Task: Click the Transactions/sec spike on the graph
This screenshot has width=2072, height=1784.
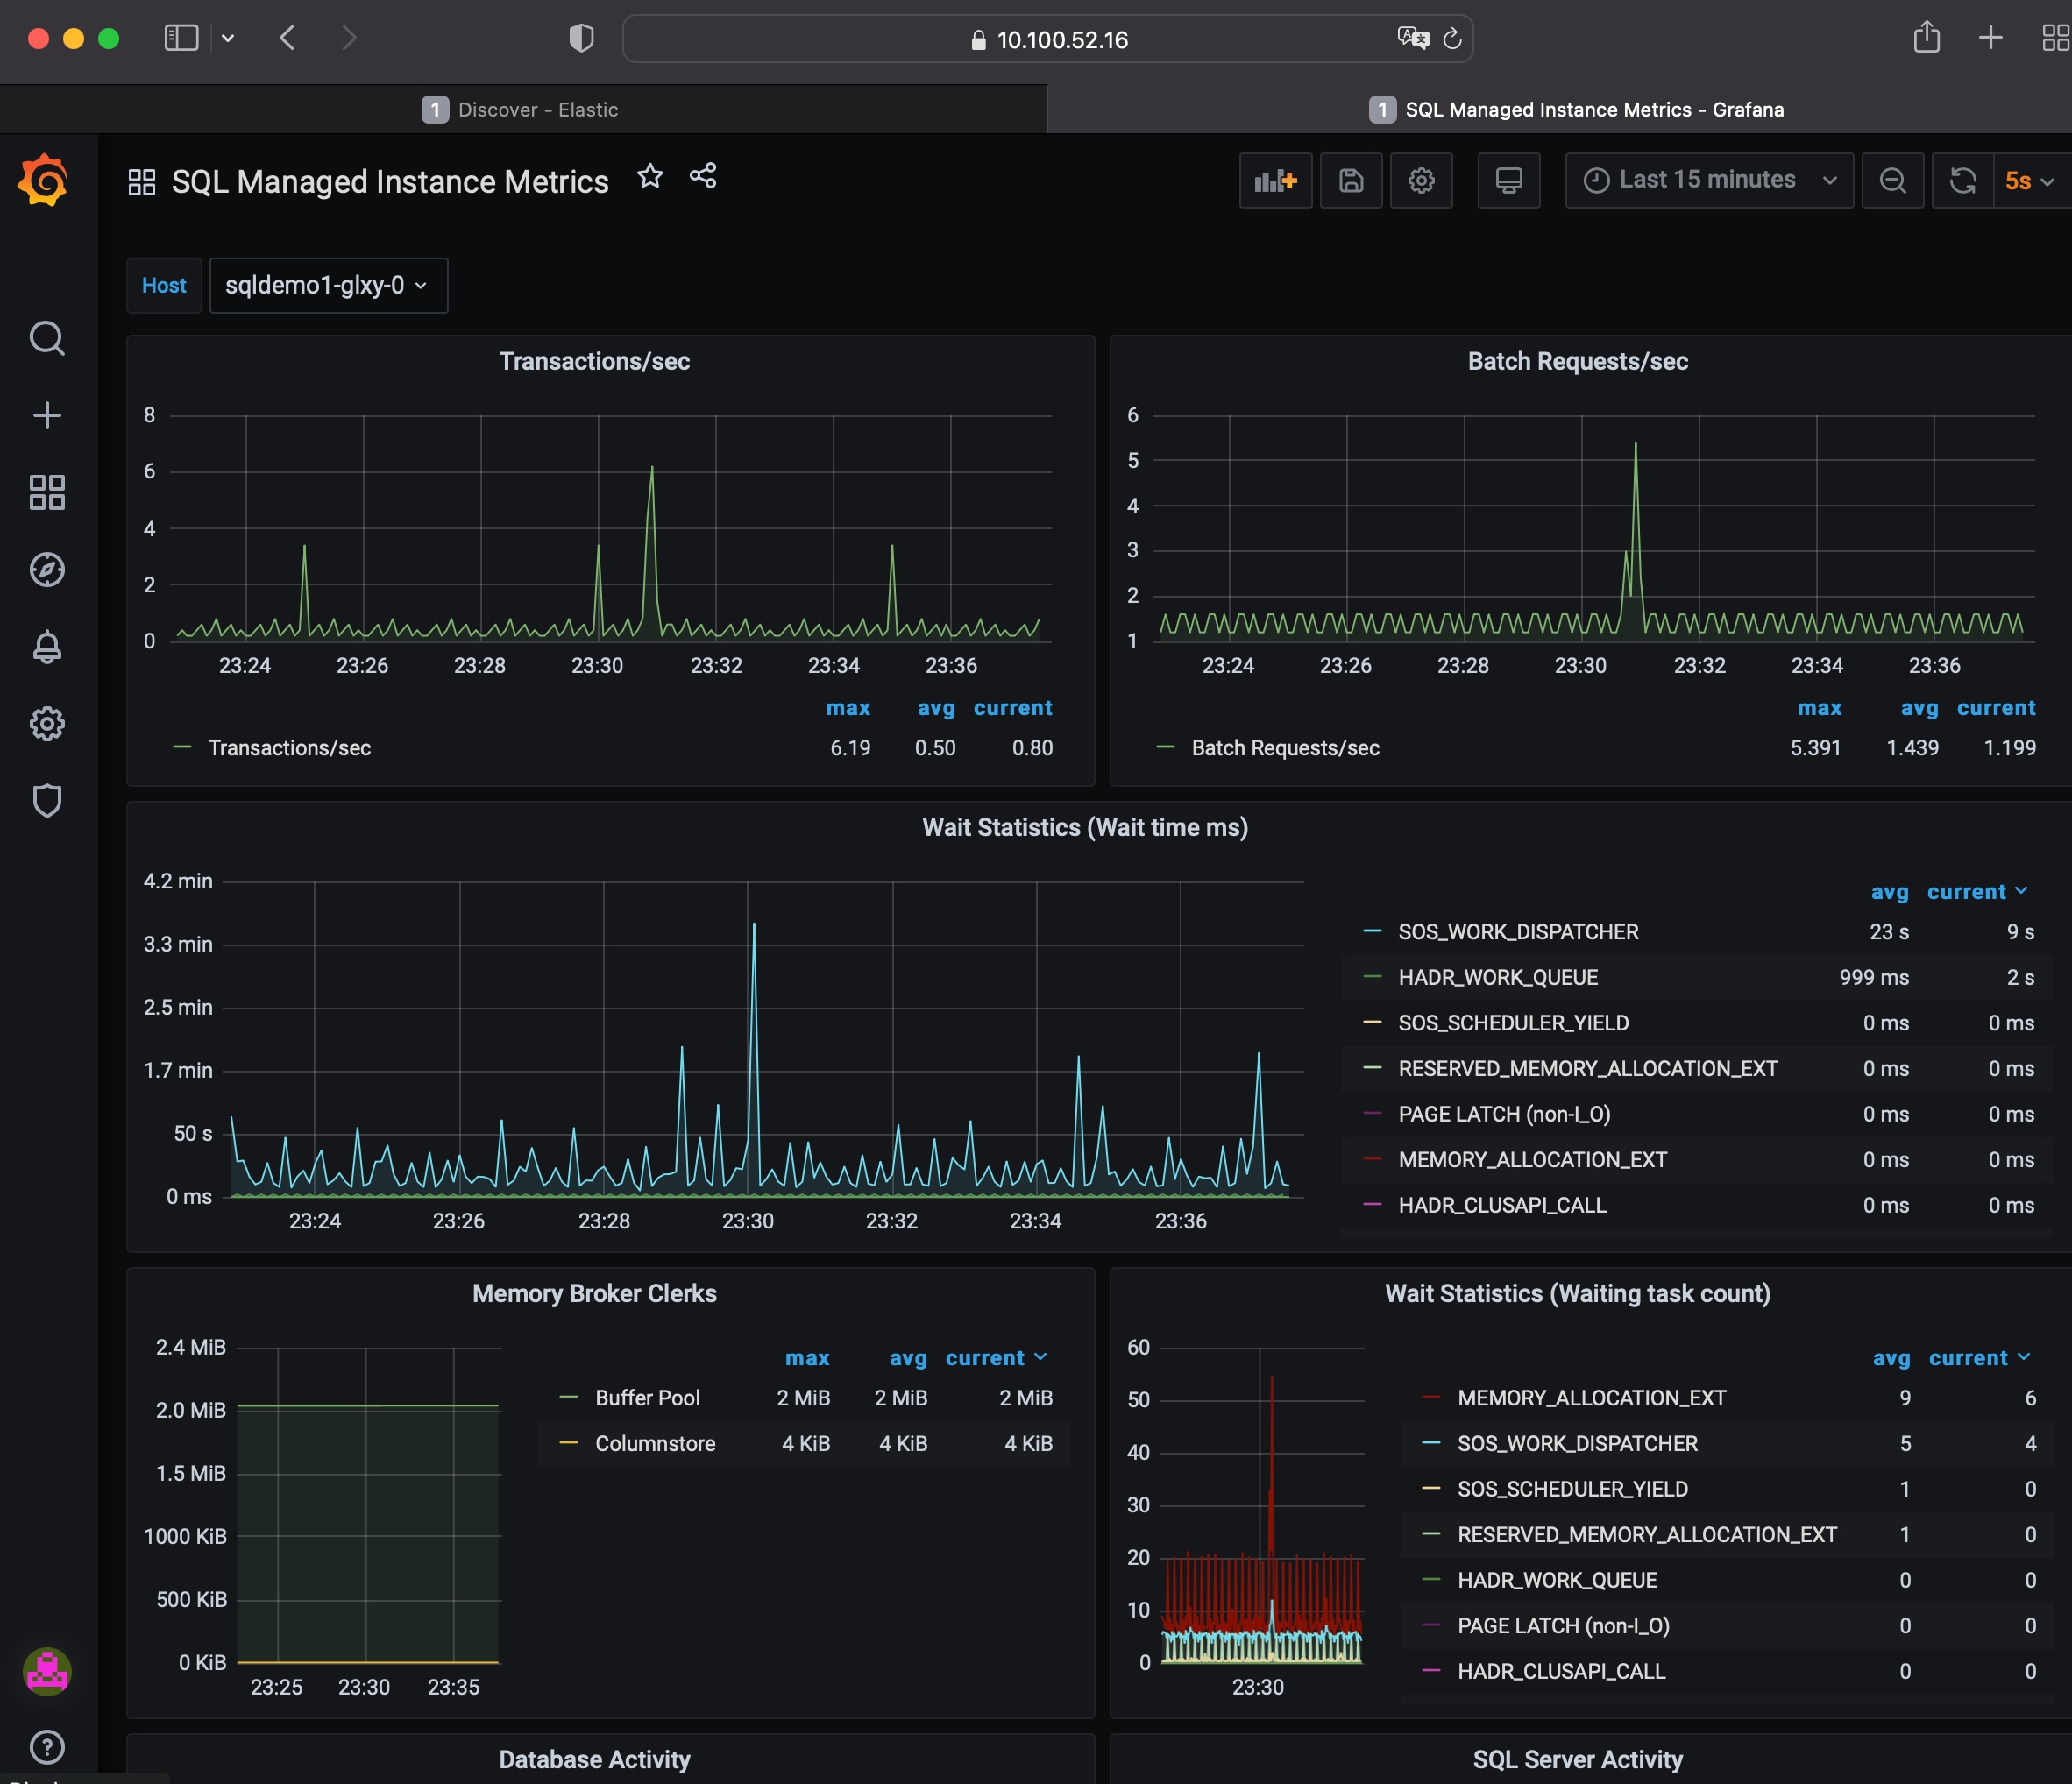Action: pos(652,468)
